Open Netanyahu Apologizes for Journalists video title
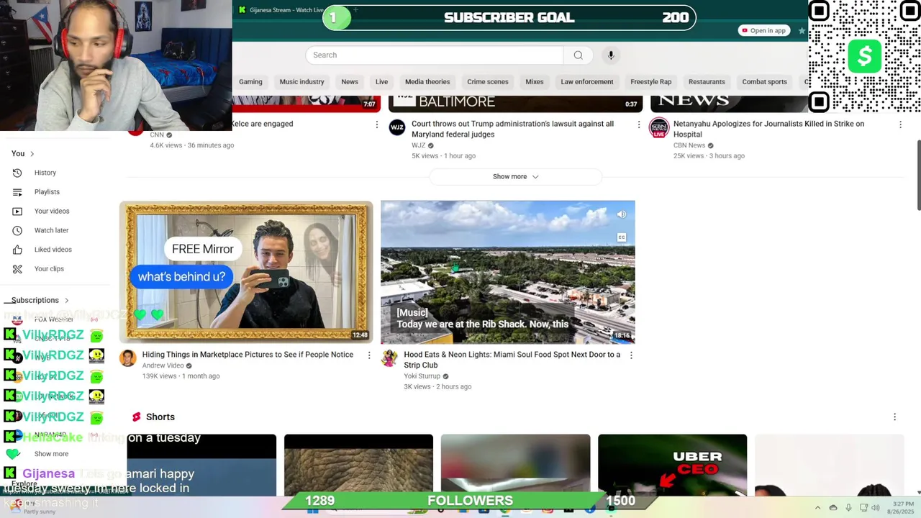The width and height of the screenshot is (921, 518). coord(768,129)
